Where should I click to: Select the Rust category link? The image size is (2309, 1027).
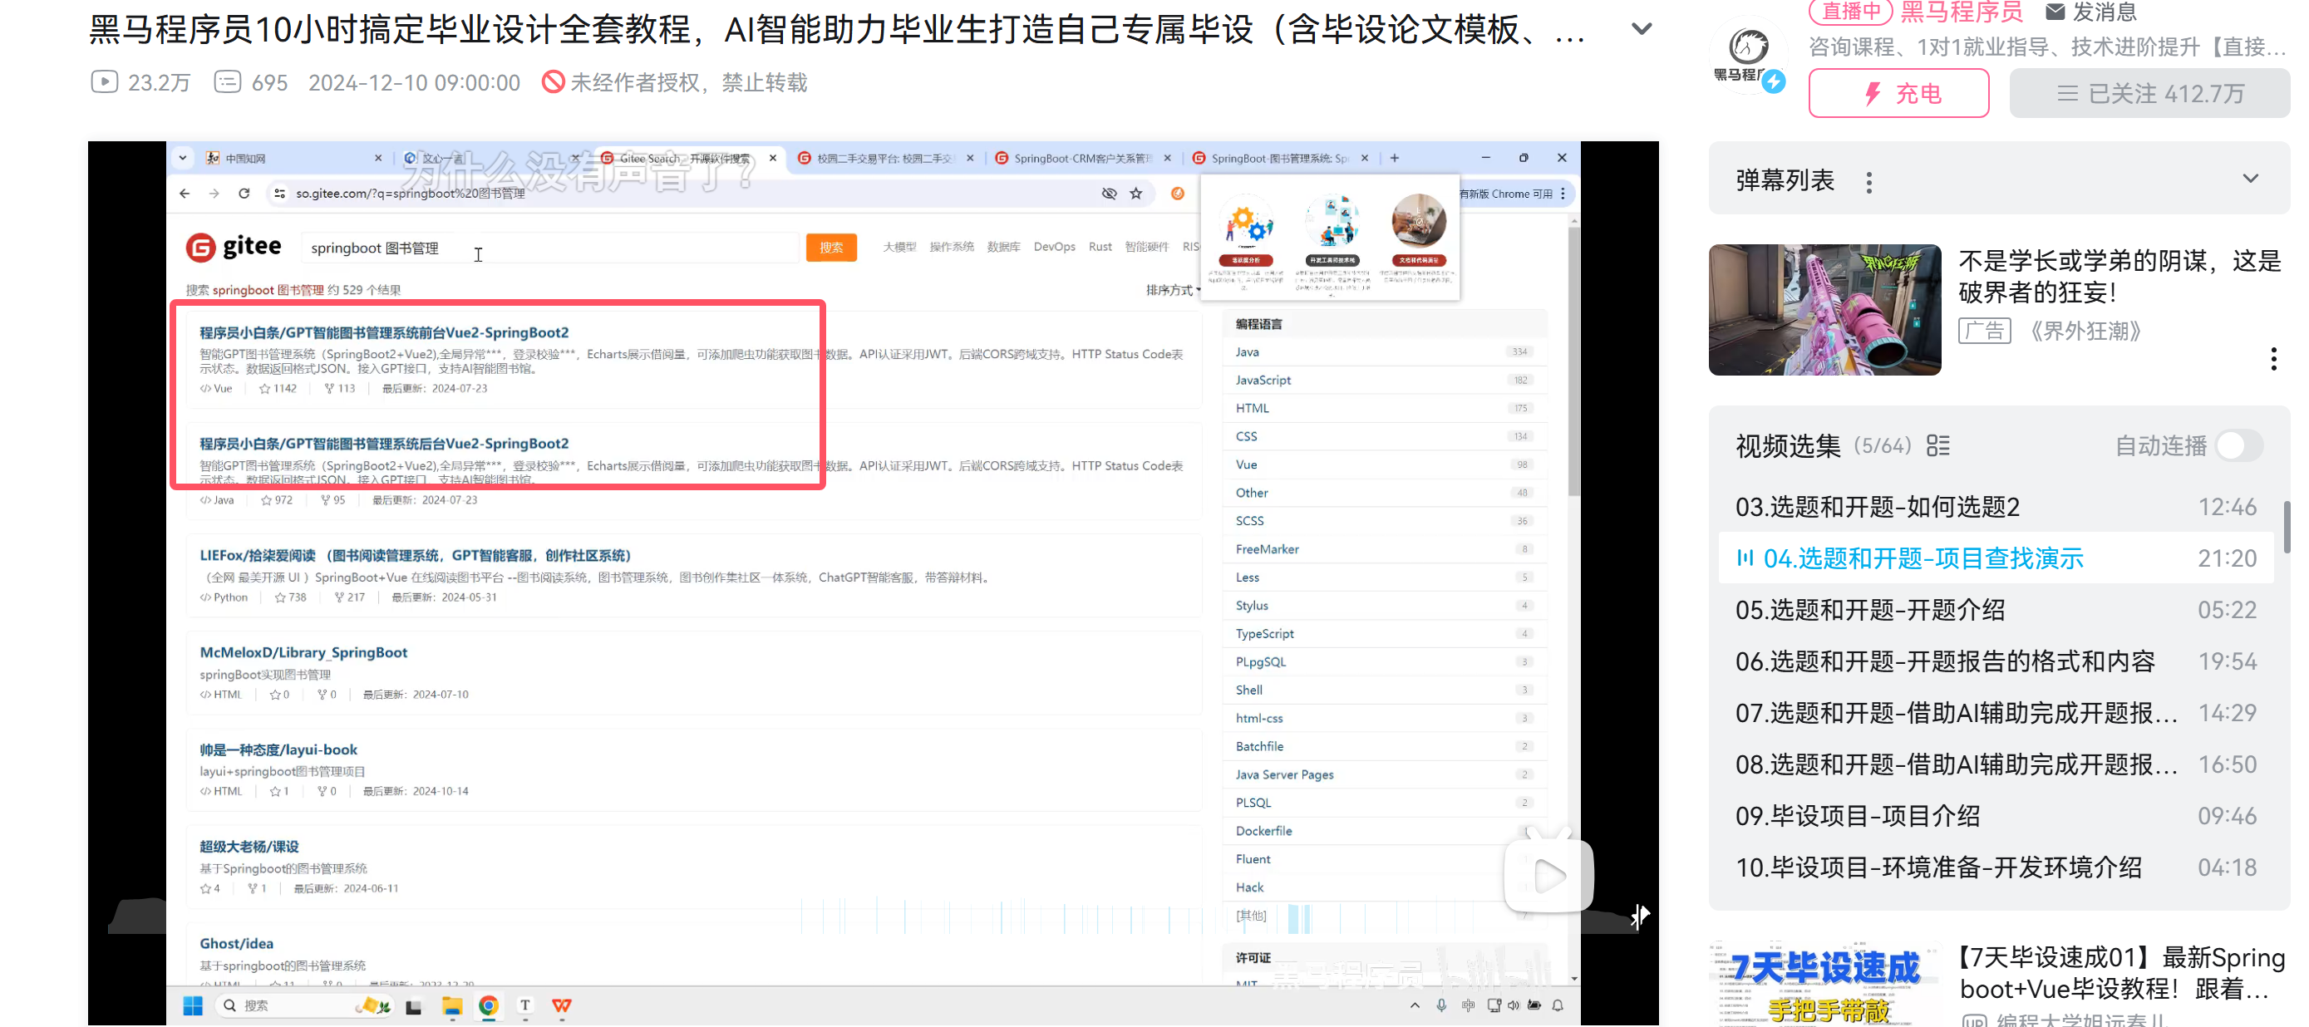1100,248
